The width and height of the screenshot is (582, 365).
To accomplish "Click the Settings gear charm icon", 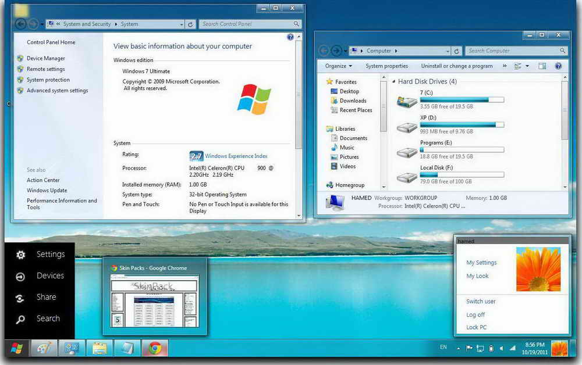I will 21,255.
